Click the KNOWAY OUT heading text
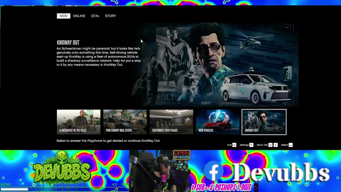This screenshot has height=192, width=341. tap(68, 42)
